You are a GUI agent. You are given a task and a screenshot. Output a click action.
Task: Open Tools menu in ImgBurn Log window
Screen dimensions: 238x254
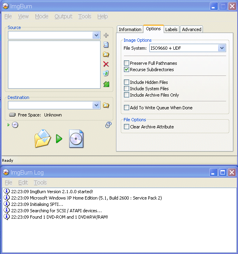(x=40, y=182)
